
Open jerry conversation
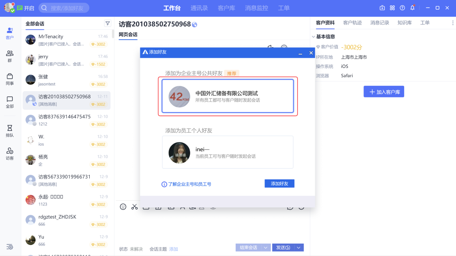(x=67, y=60)
